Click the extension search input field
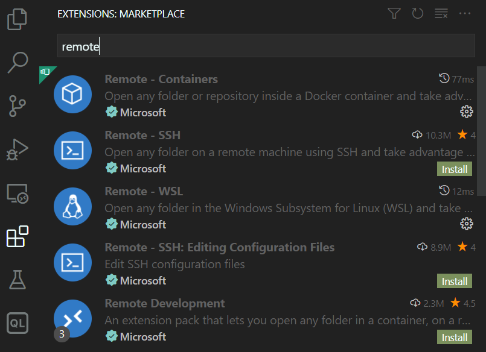The width and height of the screenshot is (486, 352). 266,46
